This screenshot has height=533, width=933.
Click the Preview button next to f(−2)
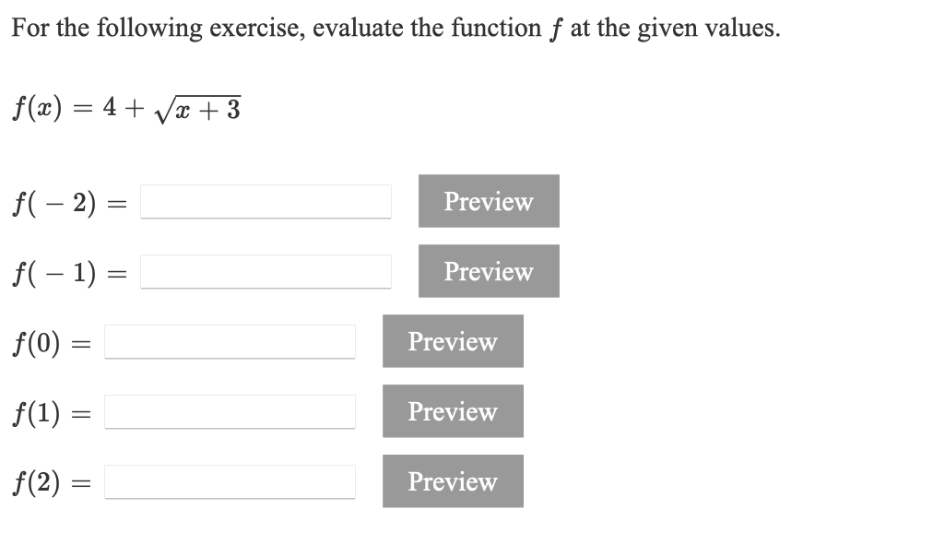pyautogui.click(x=489, y=201)
